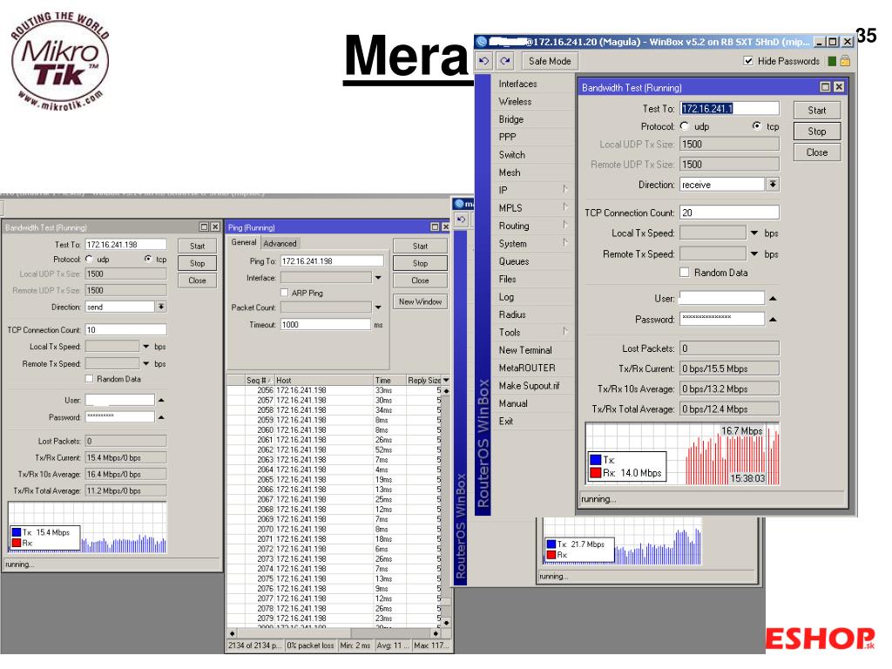Expand Local Tx Speed in left Bandwidth Test
The width and height of the screenshot is (892, 669).
coord(146,347)
